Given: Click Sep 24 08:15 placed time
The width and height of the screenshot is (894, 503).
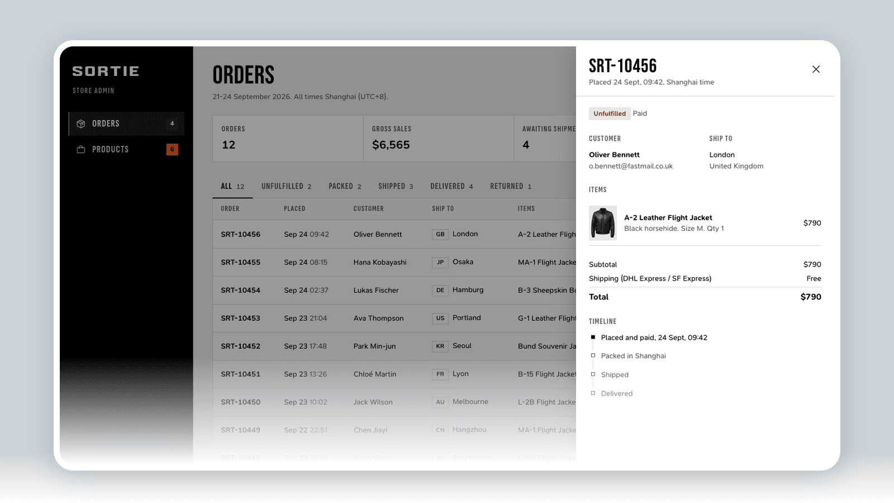Looking at the screenshot, I should pos(306,262).
